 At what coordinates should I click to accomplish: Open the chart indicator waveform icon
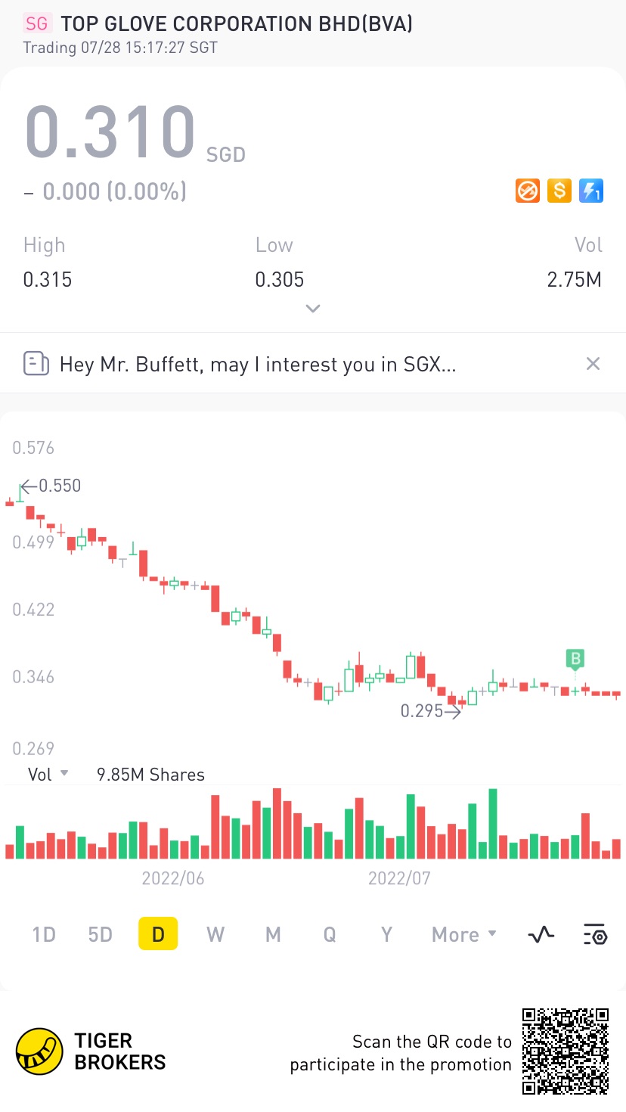click(541, 935)
